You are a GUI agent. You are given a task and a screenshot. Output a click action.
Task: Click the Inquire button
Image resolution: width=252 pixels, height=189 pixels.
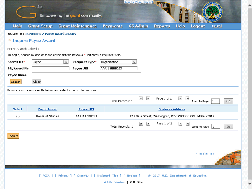(13, 136)
